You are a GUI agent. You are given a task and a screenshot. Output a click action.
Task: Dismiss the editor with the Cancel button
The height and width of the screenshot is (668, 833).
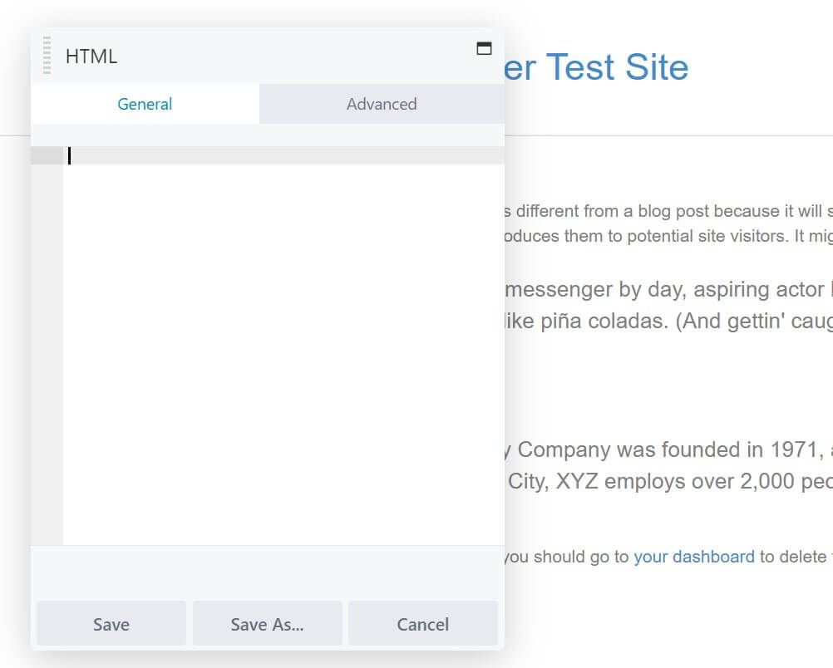coord(422,624)
